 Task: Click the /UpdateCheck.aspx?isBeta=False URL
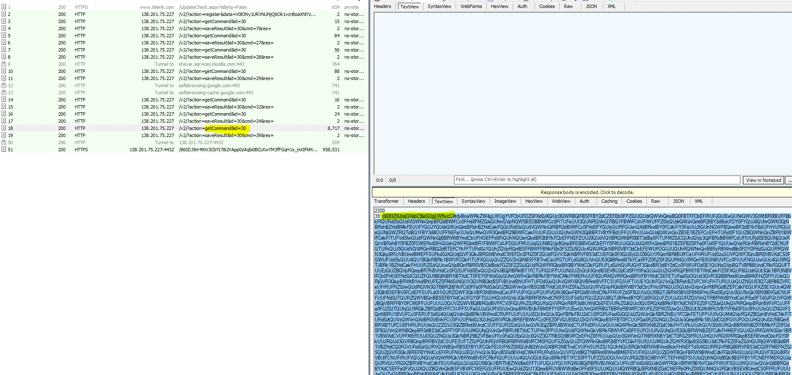click(x=213, y=7)
